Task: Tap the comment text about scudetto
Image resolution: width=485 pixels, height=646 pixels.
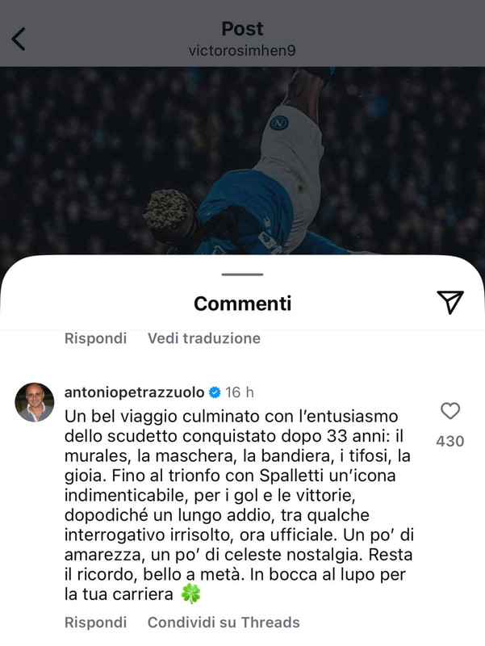Action: [239, 505]
